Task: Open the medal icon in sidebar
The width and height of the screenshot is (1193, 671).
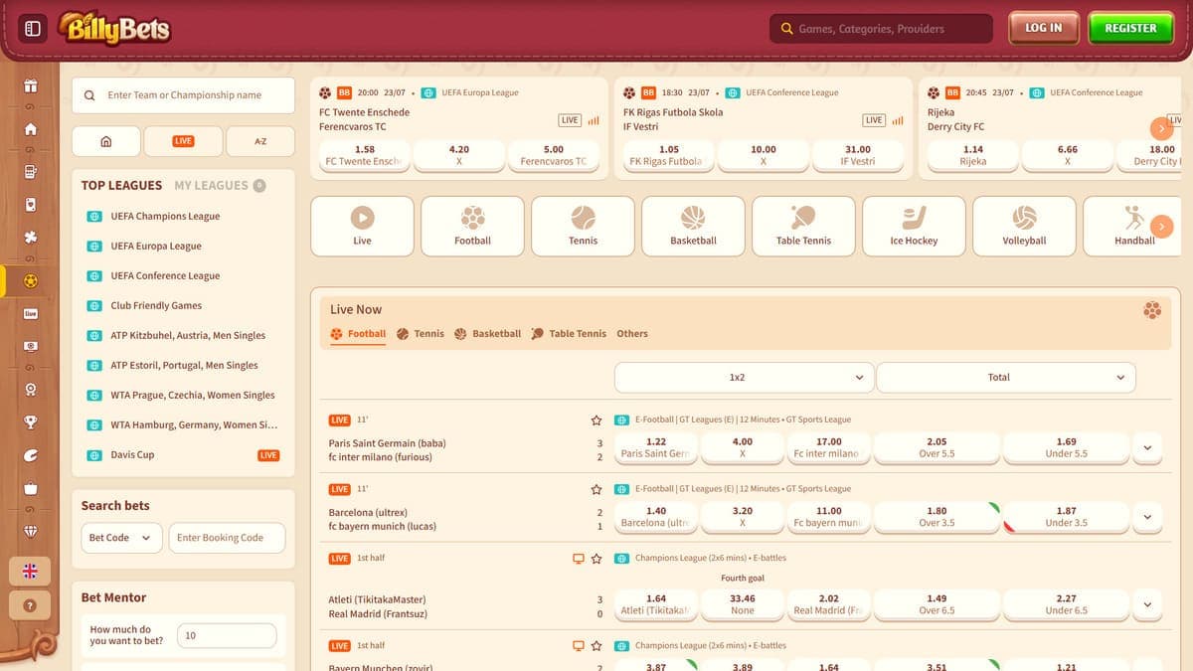Action: [x=31, y=389]
